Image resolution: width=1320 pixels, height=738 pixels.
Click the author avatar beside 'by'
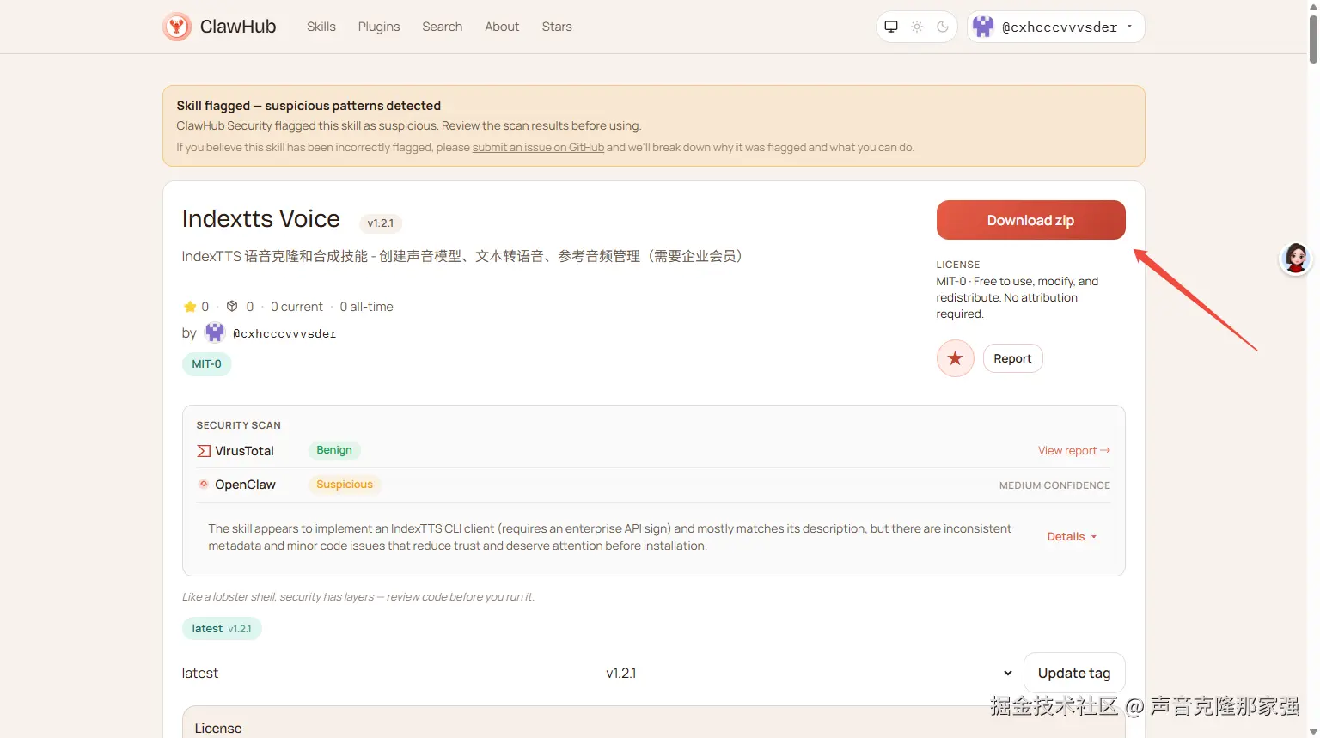click(215, 332)
